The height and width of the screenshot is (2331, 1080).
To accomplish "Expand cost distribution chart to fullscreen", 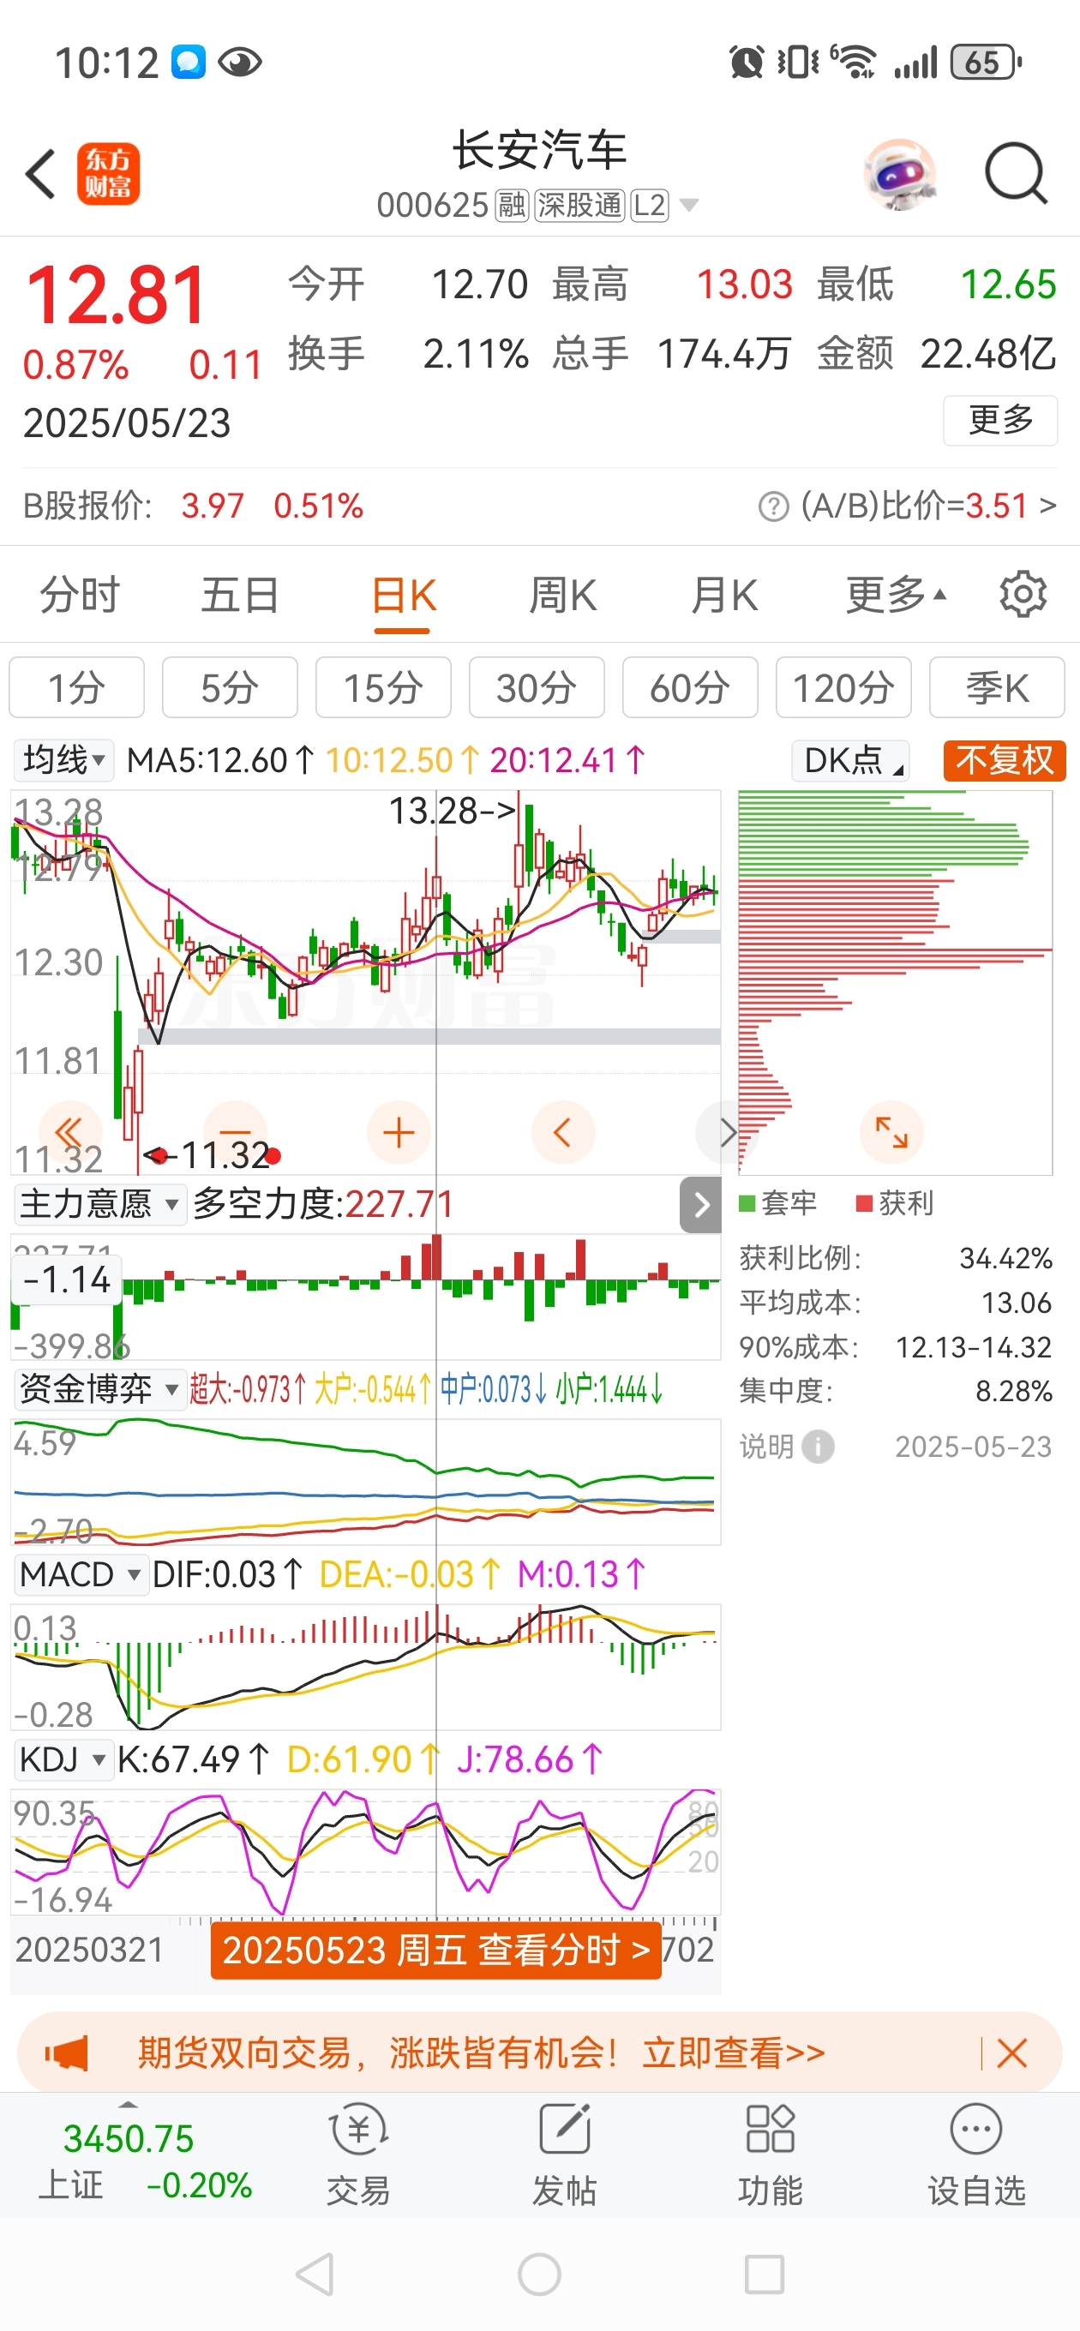I will tap(891, 1132).
